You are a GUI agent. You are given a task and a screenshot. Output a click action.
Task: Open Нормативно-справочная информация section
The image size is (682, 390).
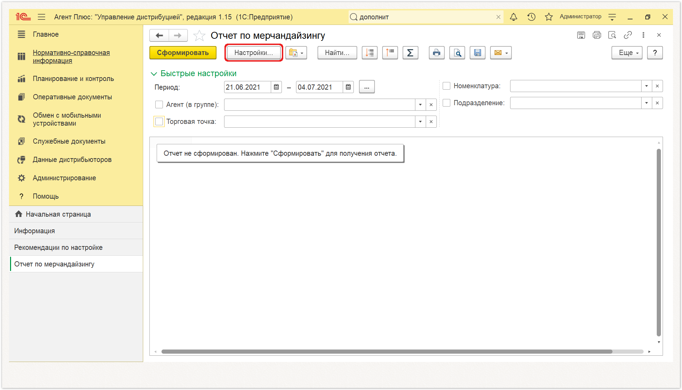coord(71,56)
